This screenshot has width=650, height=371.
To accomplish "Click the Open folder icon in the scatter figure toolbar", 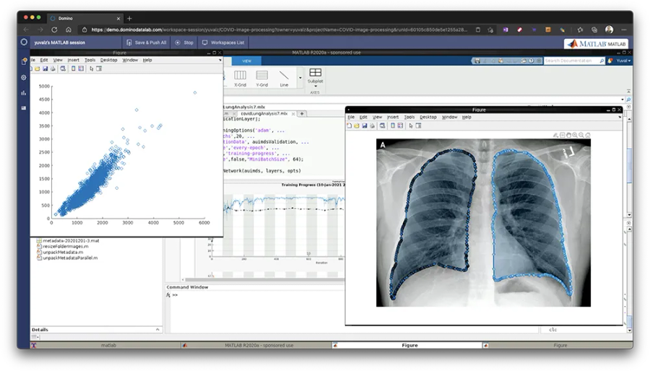I will 37,69.
